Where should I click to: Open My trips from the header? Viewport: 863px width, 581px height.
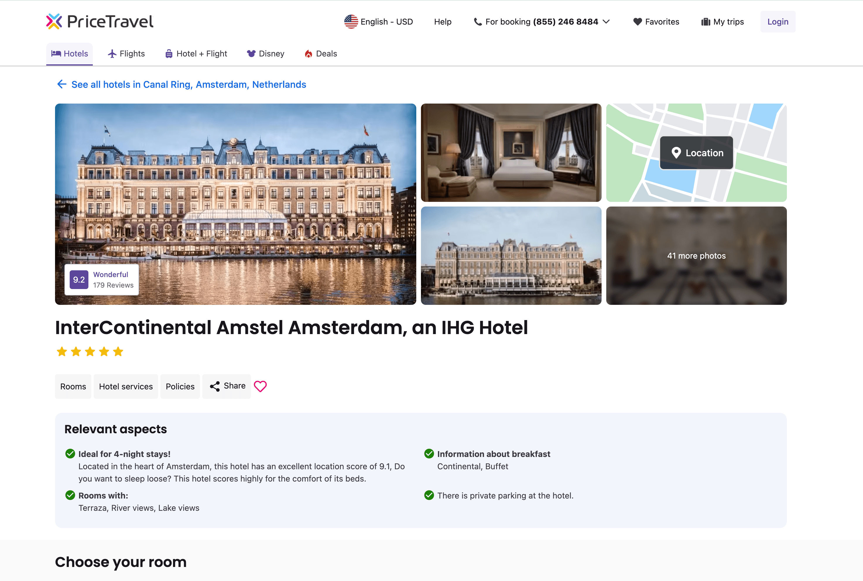[722, 21]
